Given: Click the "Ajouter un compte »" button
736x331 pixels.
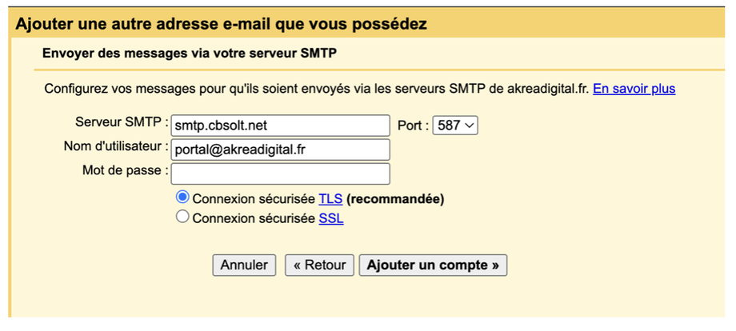Looking at the screenshot, I should 433,265.
